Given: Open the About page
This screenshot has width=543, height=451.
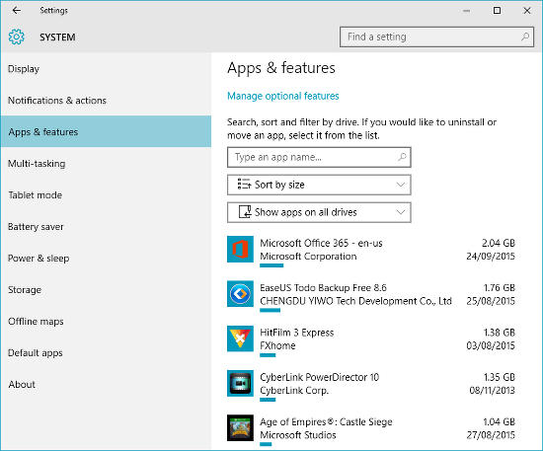Looking at the screenshot, I should (x=106, y=384).
